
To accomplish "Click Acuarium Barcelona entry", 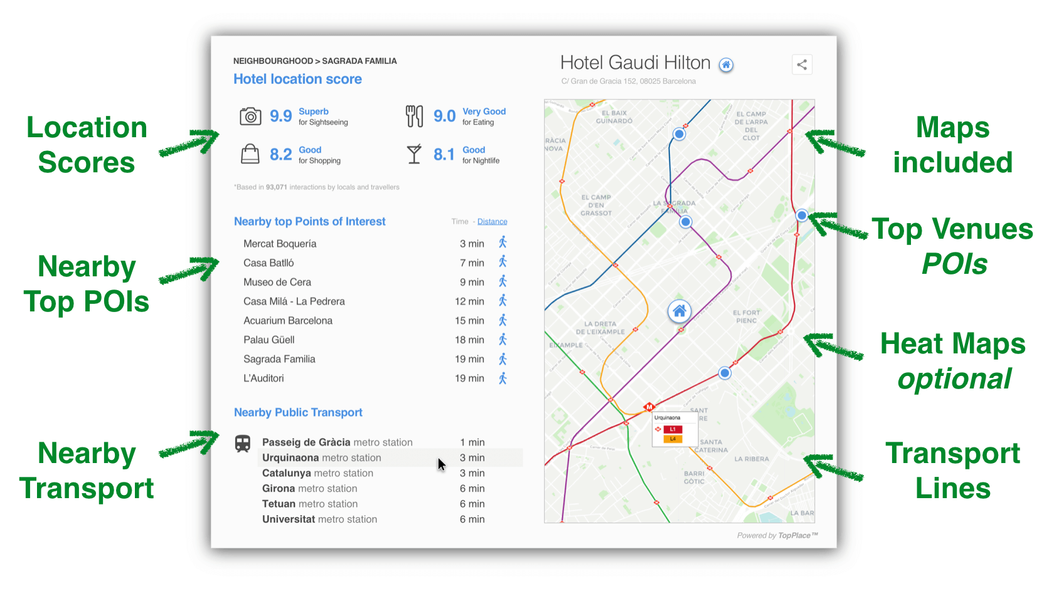I will (x=288, y=321).
